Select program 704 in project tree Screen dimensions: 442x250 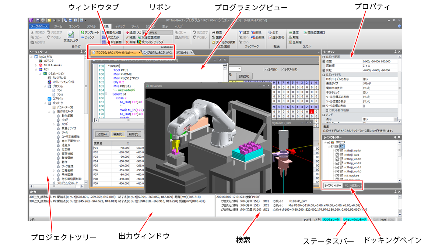(x=59, y=90)
